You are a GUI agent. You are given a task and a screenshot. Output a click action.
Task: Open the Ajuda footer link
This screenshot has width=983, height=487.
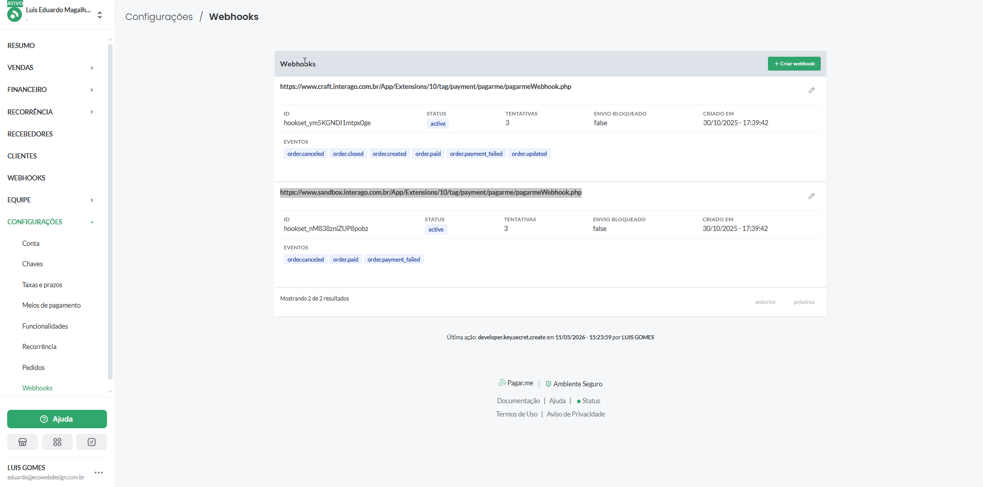pos(558,401)
